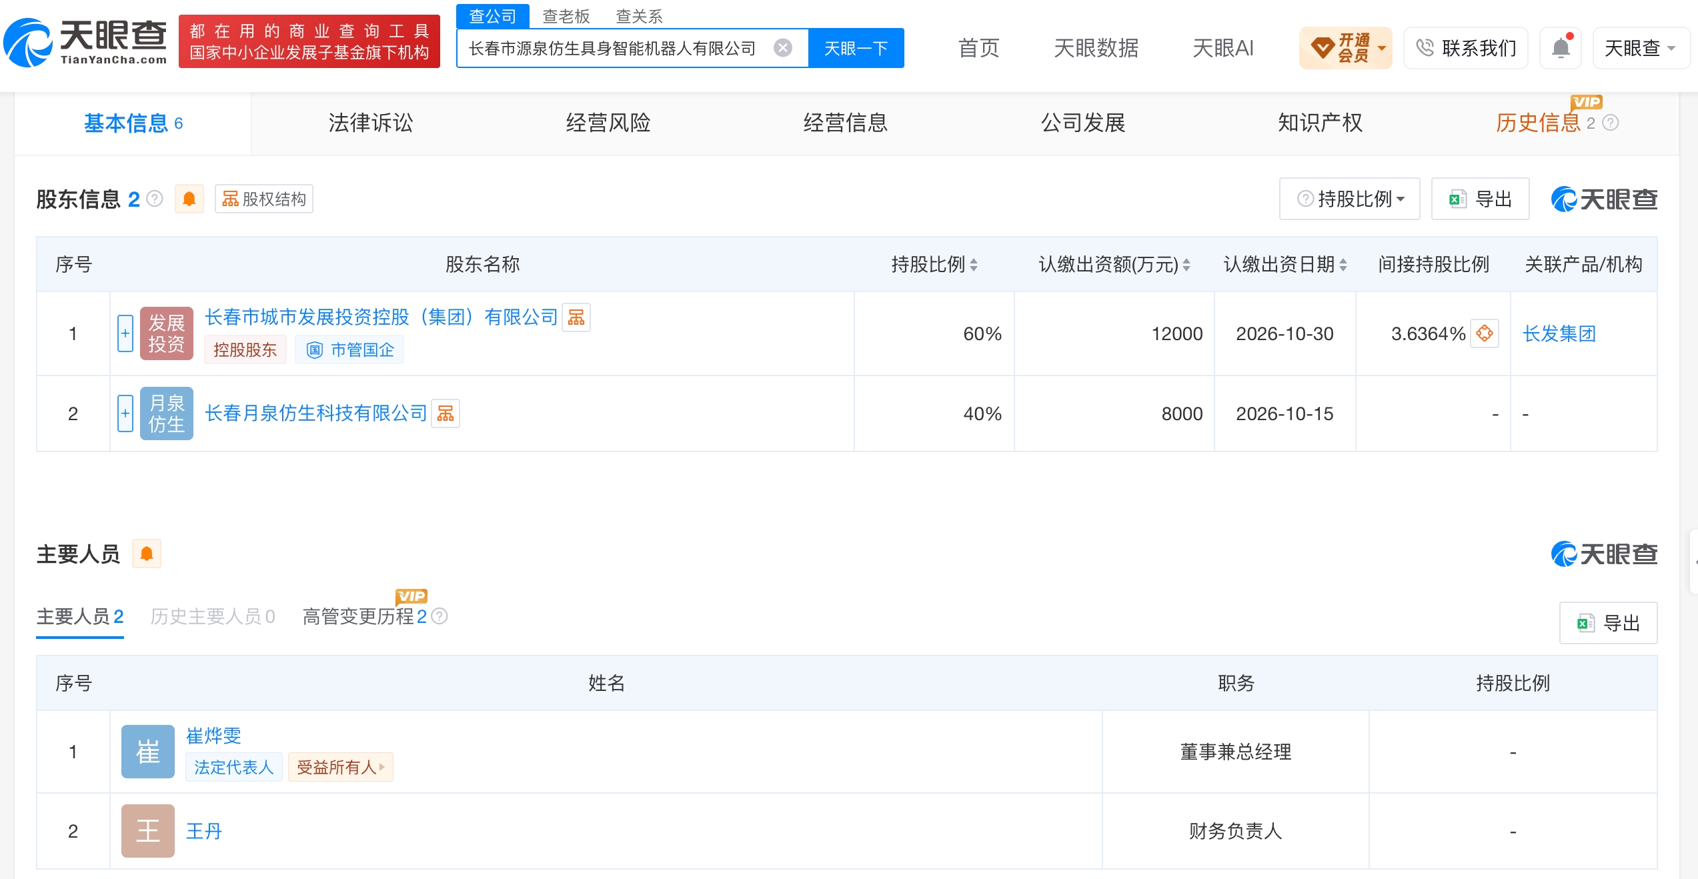Sort by 认缴出资日期 column arrows
Image resolution: width=1698 pixels, height=879 pixels.
pos(1343,265)
